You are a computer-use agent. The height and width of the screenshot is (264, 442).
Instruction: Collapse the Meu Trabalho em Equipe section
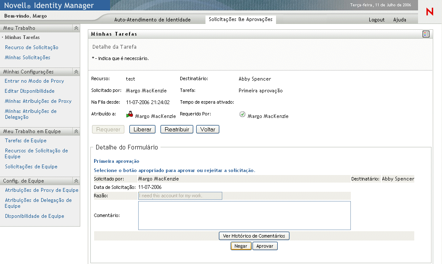[76, 131]
